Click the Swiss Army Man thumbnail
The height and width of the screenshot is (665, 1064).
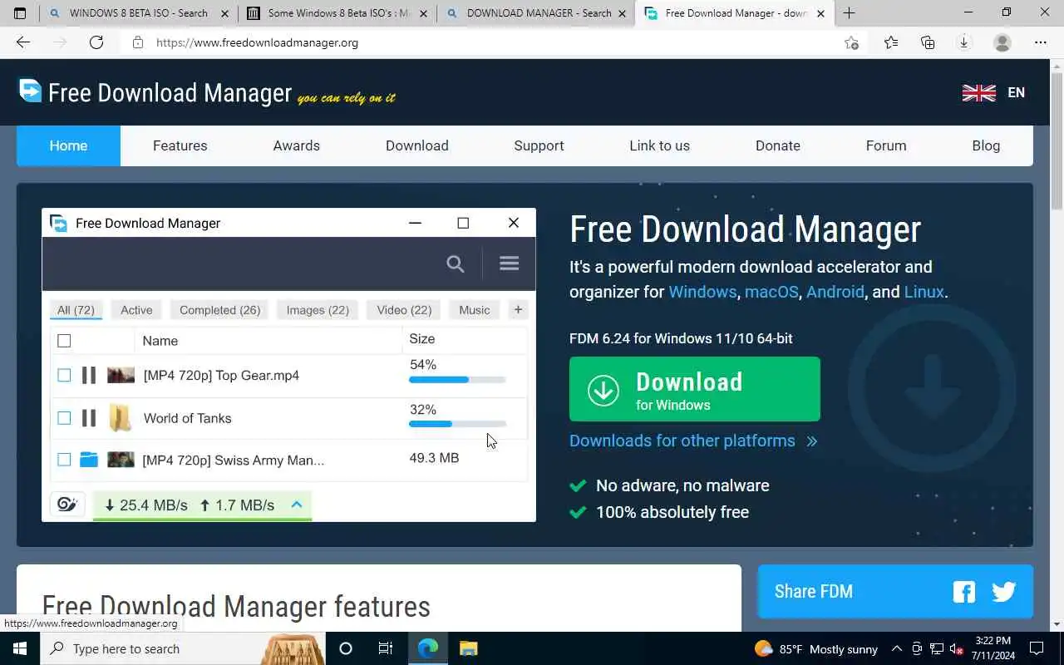tap(121, 460)
